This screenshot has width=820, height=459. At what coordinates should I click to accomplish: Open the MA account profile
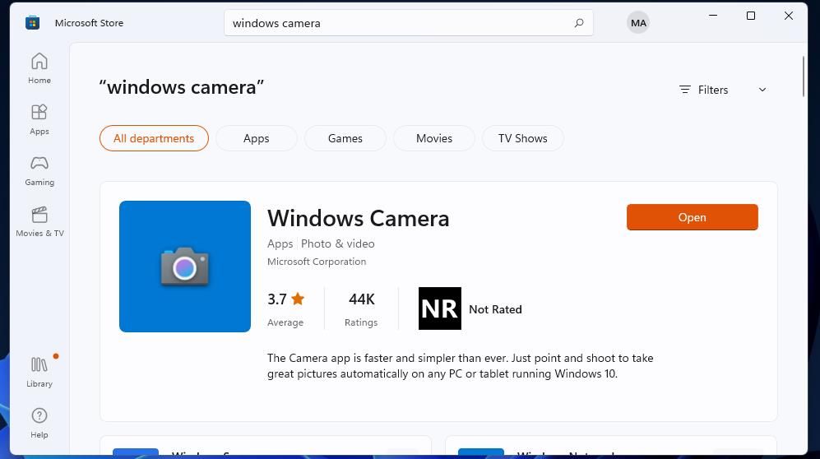pos(638,23)
